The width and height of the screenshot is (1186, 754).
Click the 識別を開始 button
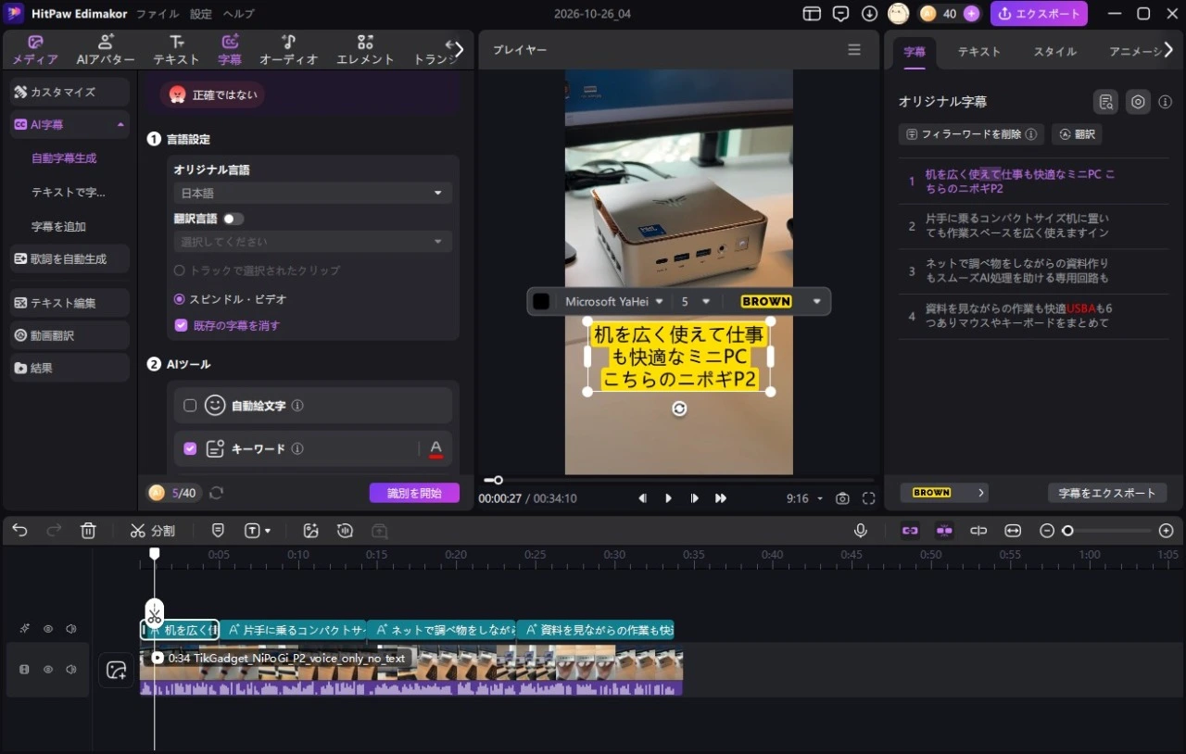414,493
